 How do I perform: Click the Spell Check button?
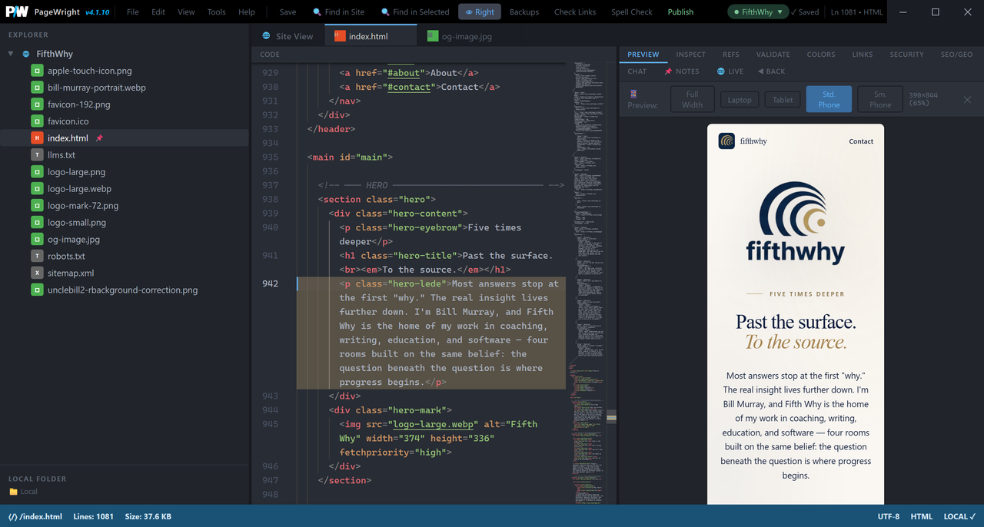pos(632,12)
